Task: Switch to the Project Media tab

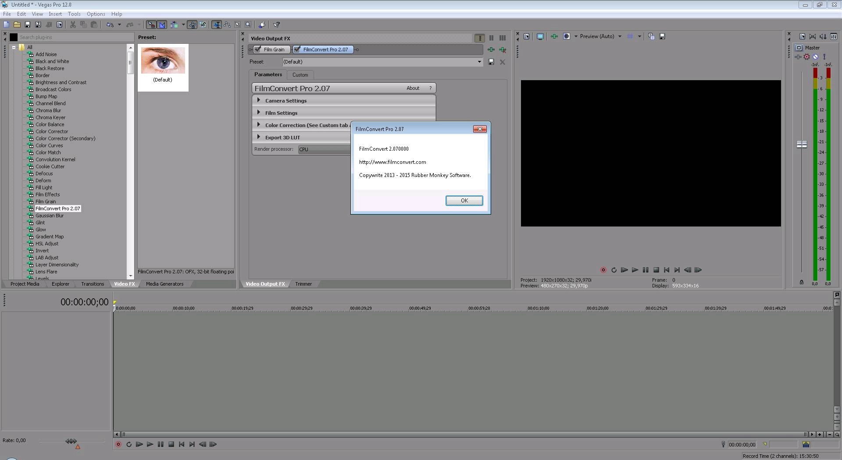Action: click(x=25, y=284)
